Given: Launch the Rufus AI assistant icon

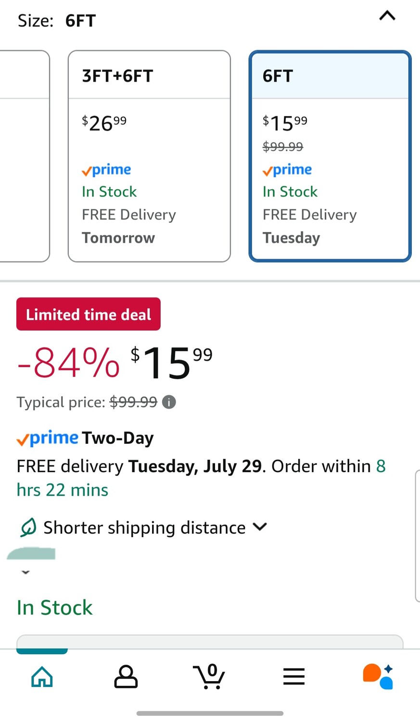Looking at the screenshot, I should [x=378, y=676].
